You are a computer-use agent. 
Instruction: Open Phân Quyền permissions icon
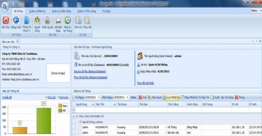click(47, 20)
